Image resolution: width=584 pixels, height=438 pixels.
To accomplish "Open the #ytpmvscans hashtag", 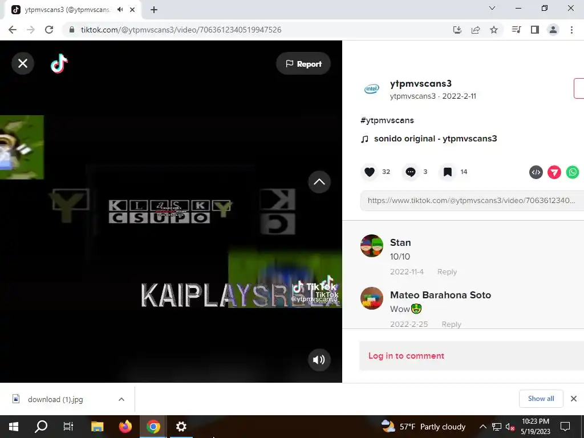I will 387,120.
